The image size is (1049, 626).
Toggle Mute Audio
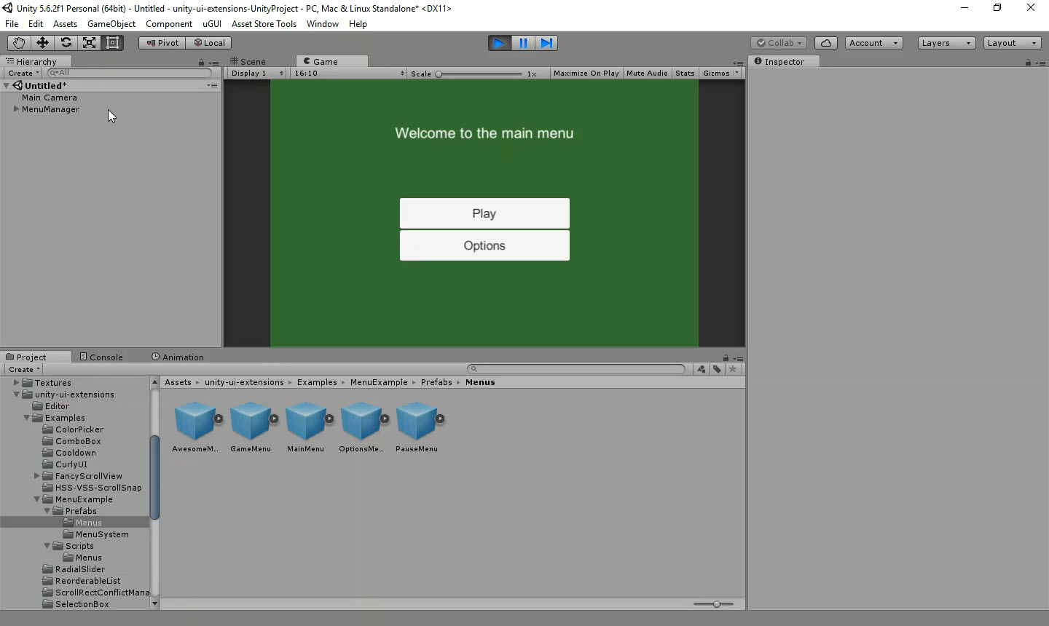pos(647,74)
